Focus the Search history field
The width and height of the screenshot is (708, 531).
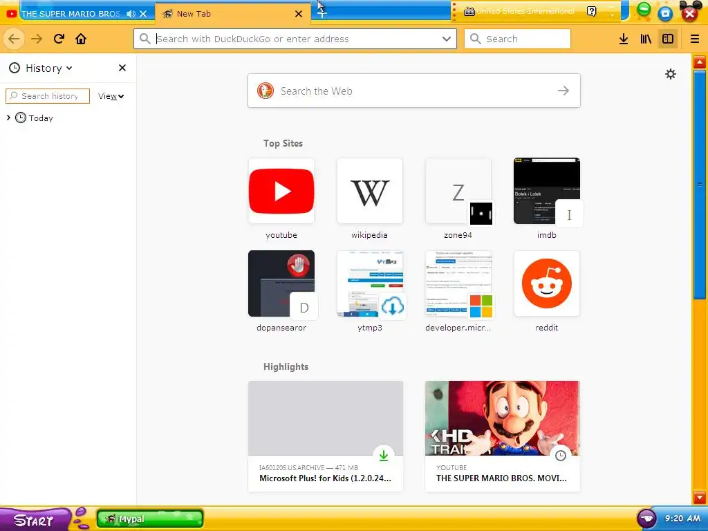click(48, 95)
